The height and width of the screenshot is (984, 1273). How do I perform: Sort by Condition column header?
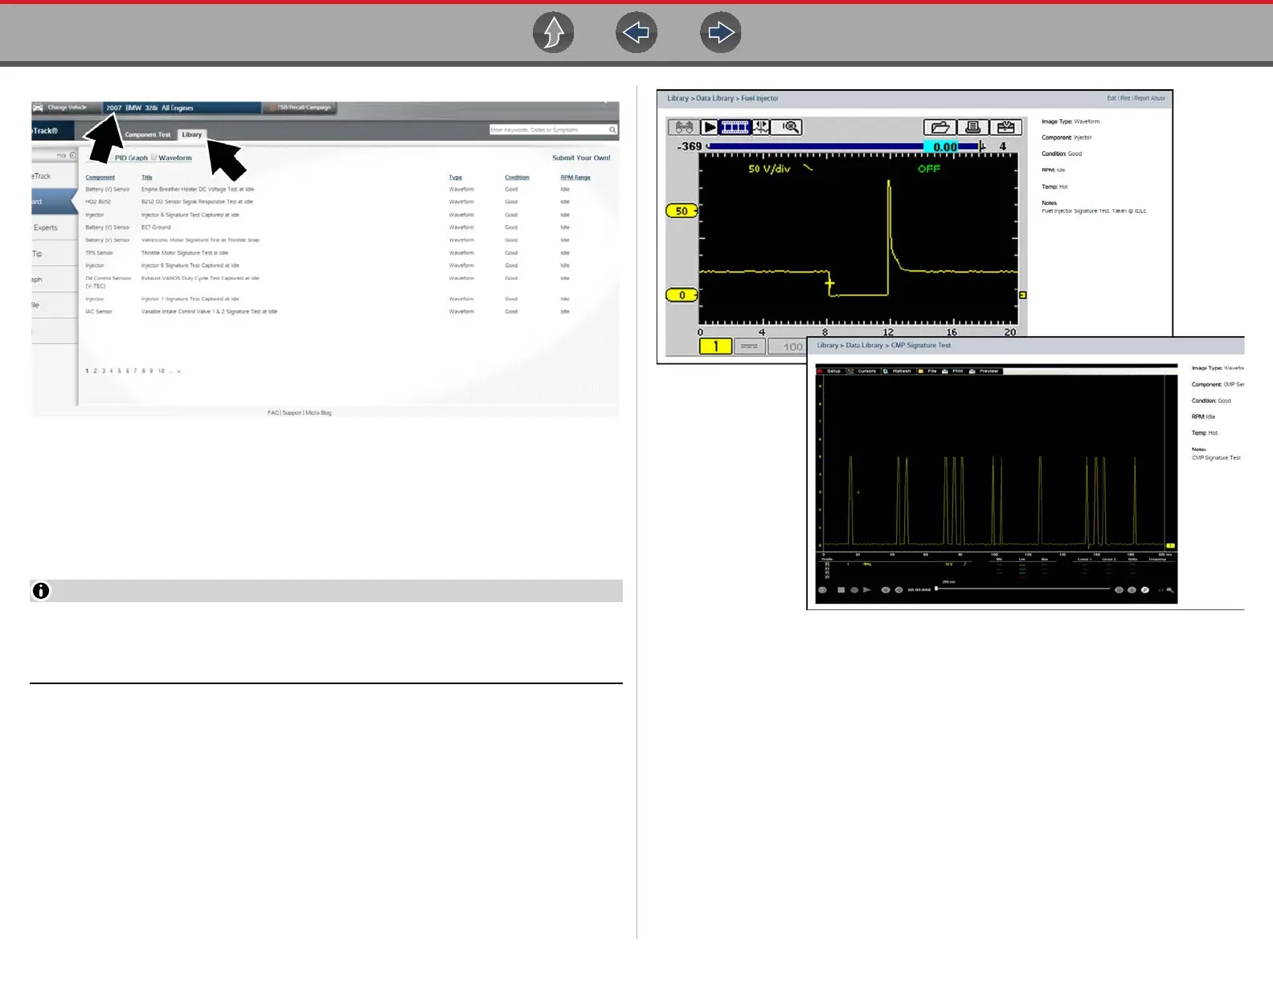(x=517, y=178)
